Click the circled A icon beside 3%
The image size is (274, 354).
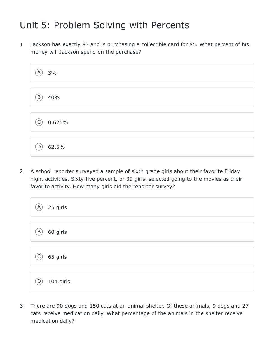pos(39,73)
